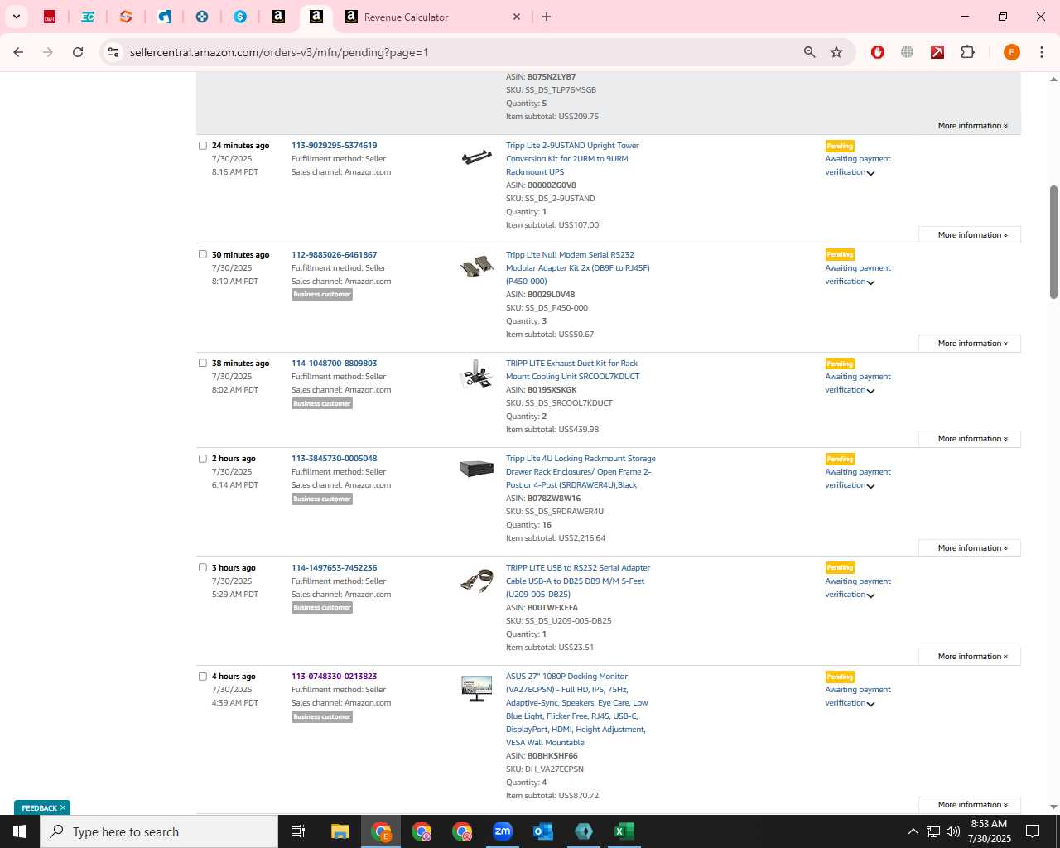Click the USB to RS232 cable thumbnail
The height and width of the screenshot is (848, 1060).
click(x=477, y=581)
